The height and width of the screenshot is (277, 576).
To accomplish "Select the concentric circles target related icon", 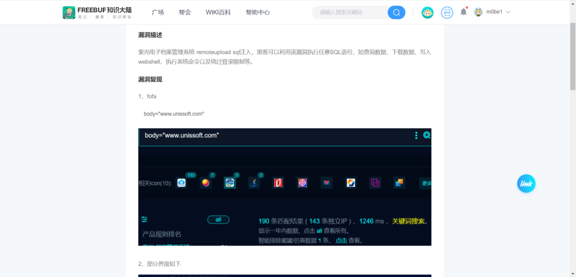I will click(302, 183).
